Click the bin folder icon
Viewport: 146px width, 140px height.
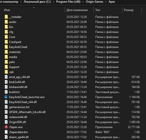click(6, 27)
